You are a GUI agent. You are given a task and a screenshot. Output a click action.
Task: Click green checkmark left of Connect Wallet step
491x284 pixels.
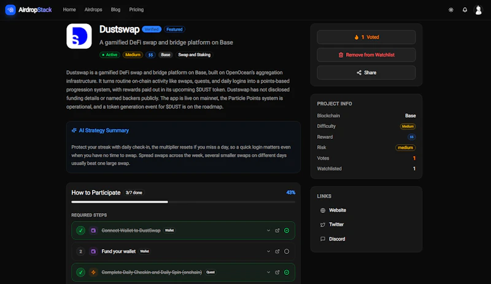click(x=81, y=231)
